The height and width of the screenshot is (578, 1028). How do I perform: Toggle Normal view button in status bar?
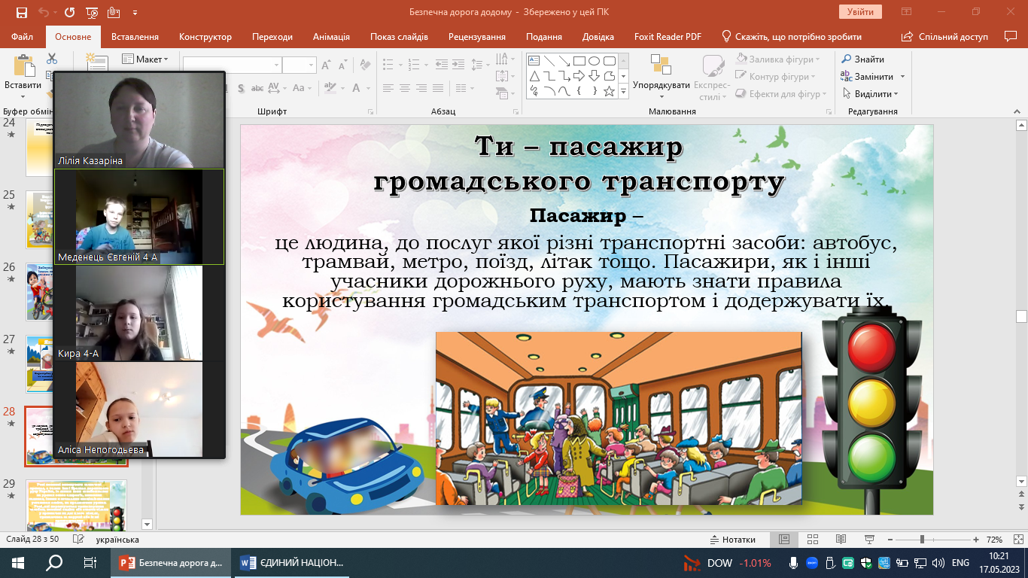point(783,540)
